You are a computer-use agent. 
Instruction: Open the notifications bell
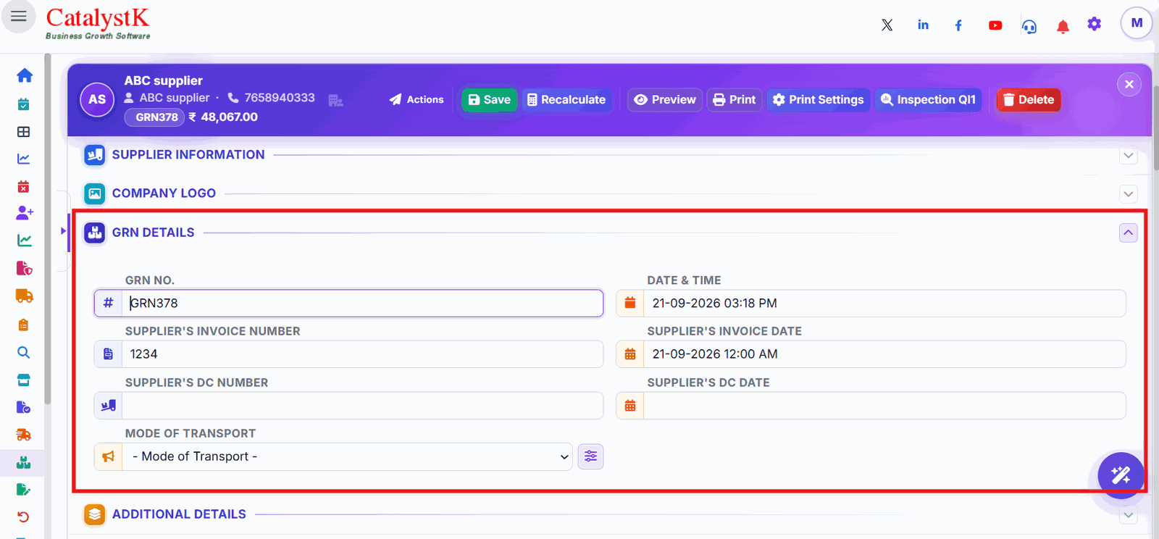1063,27
